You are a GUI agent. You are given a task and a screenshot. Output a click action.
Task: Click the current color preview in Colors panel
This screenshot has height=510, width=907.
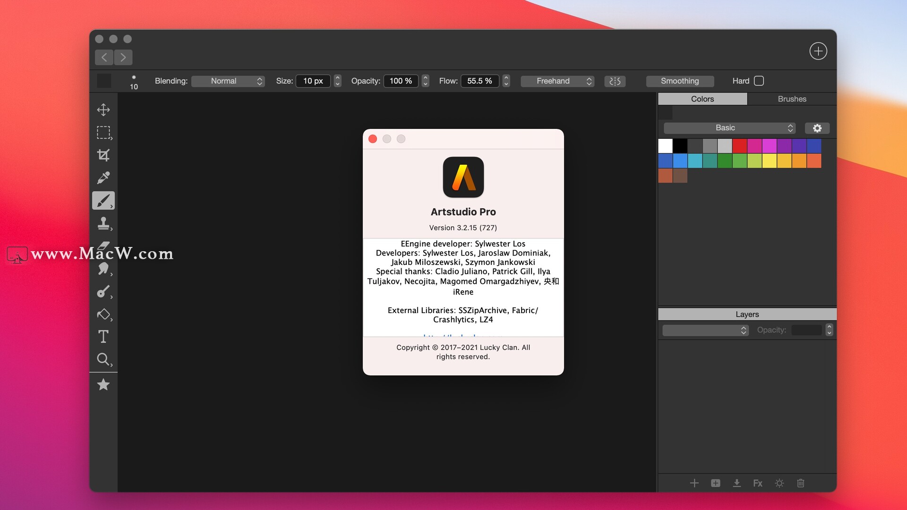point(665,112)
